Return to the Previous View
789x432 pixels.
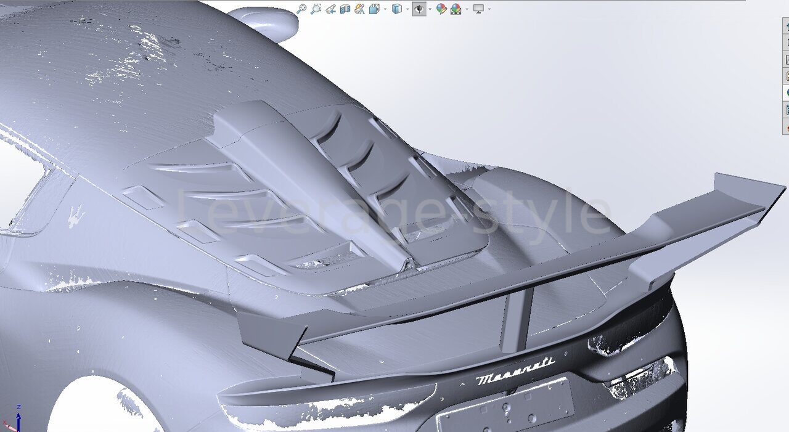pyautogui.click(x=330, y=9)
